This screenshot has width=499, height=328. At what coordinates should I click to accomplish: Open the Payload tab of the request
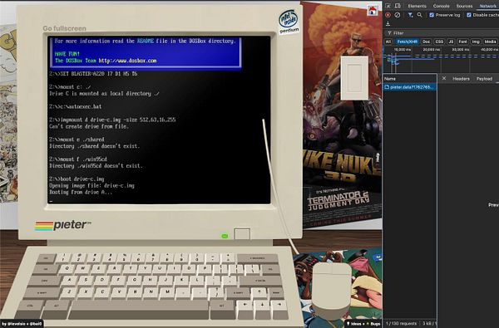pos(484,79)
